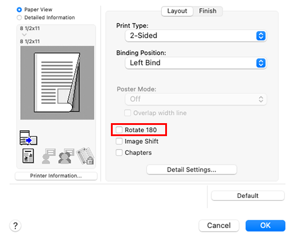
Task: Enable the Image Shift checkbox
Action: click(x=119, y=141)
